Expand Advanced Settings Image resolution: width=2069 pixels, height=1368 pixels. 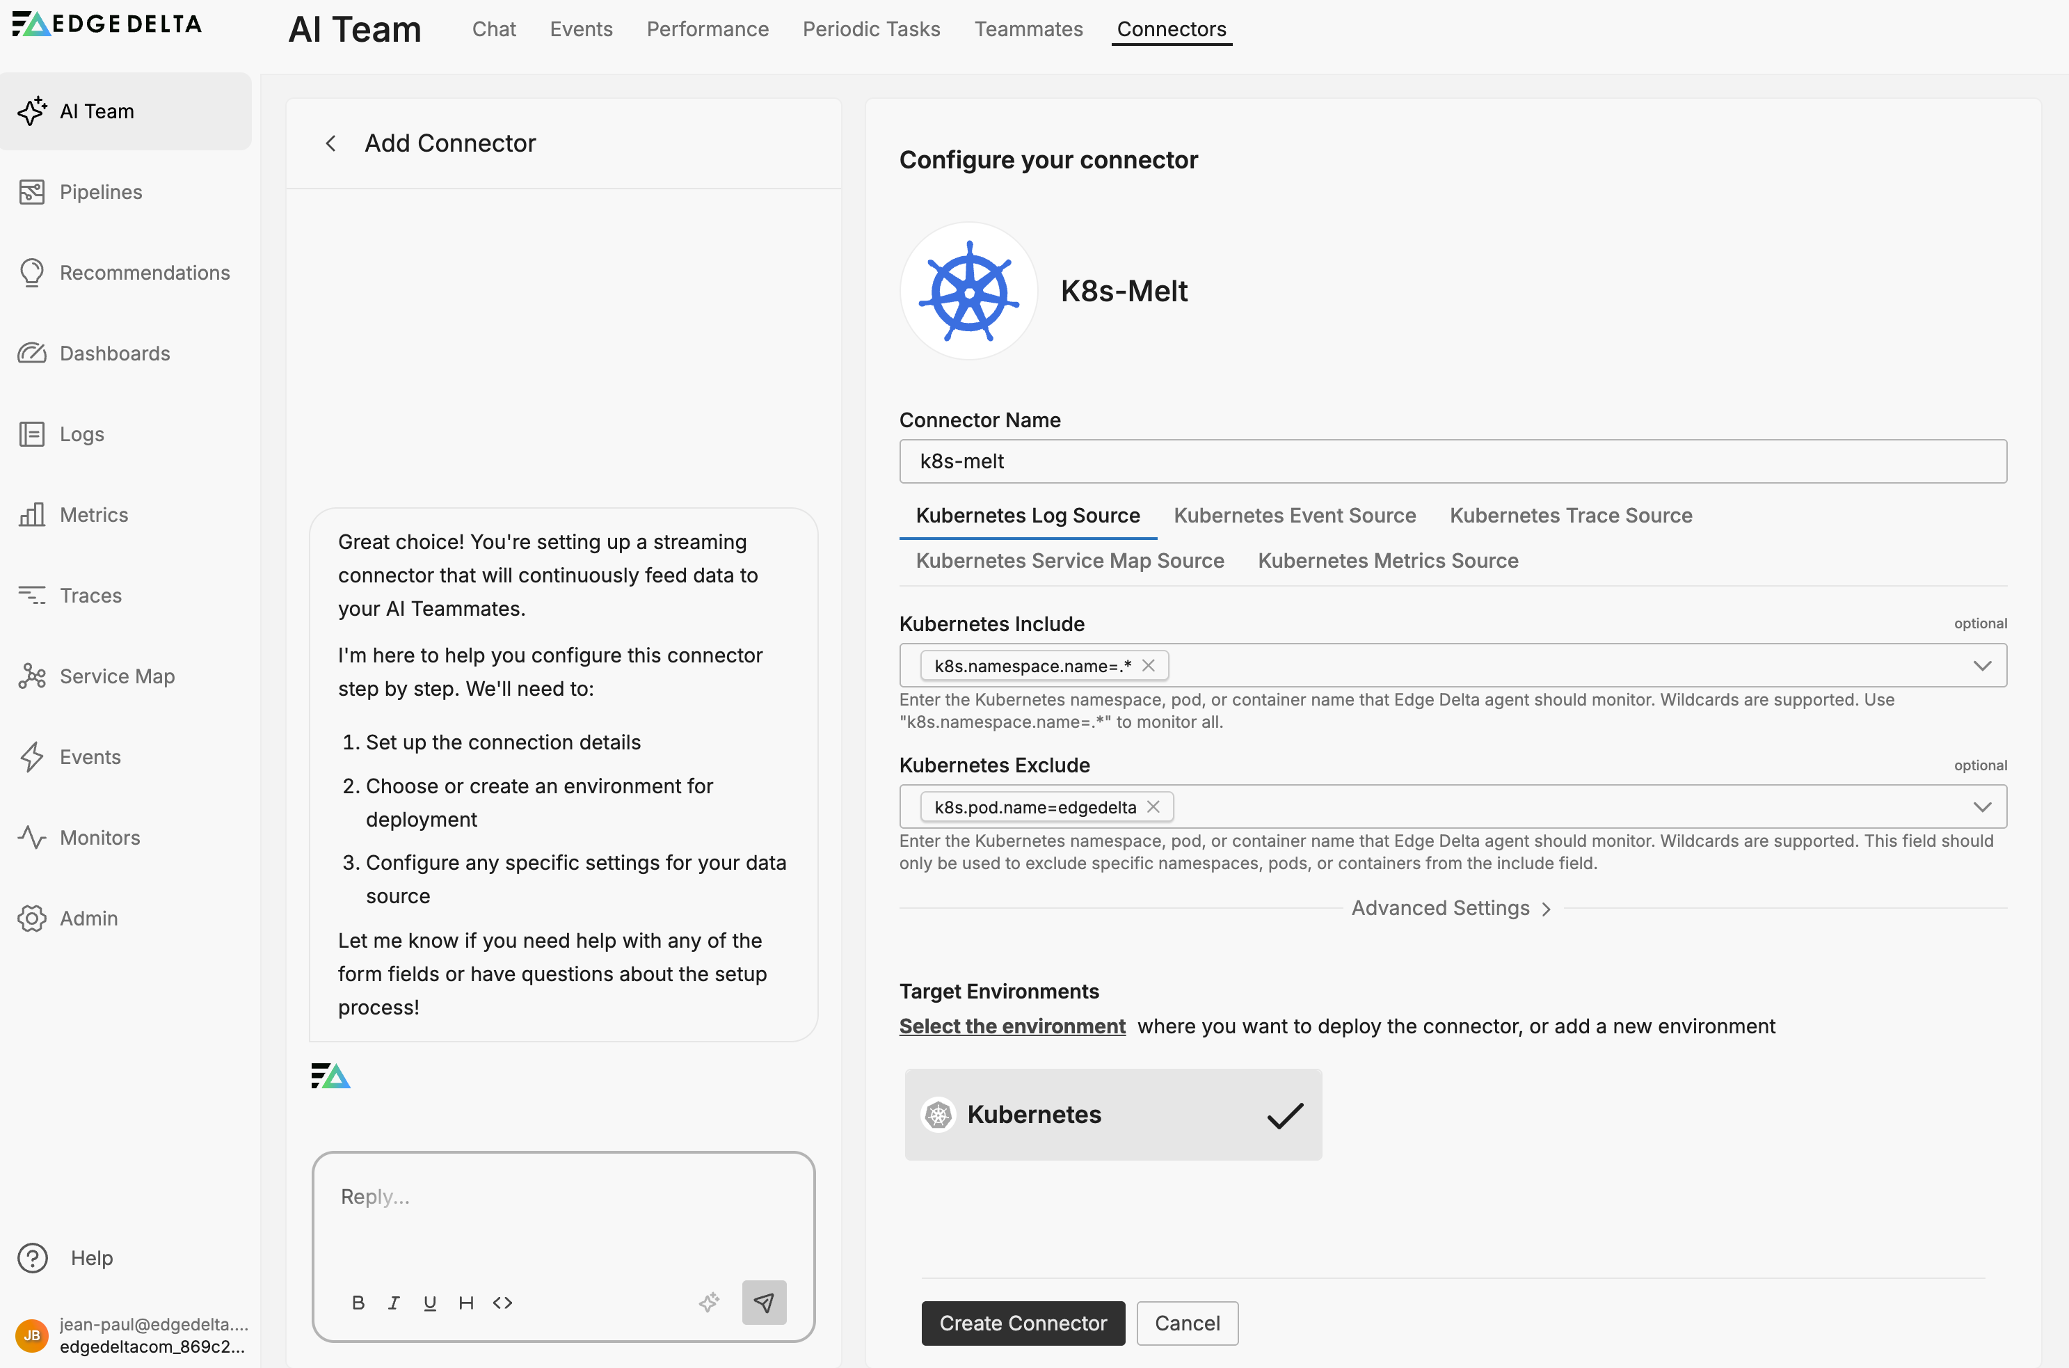1451,908
